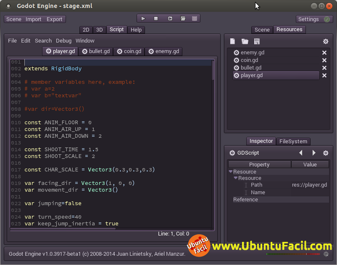Select bullet.gd in Resources list
This screenshot has height=265, width=337.
coord(276,68)
